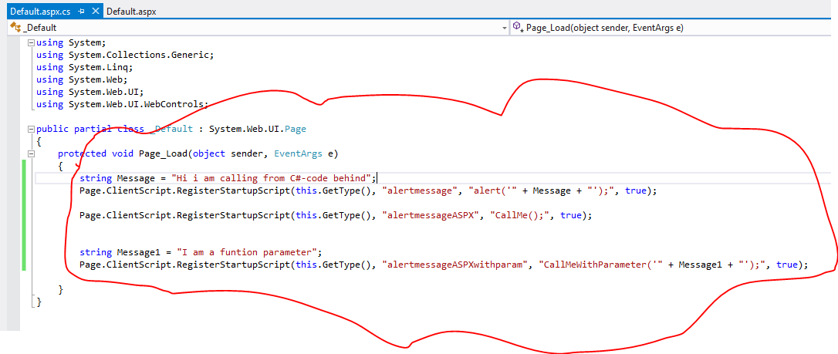Click the 'Message1' variable declaration
This screenshot has width=838, height=354.
tap(138, 252)
